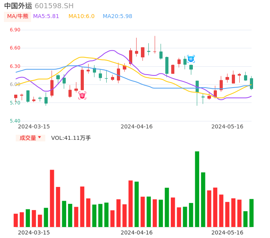270x238 pixels.
Task: Click the VOL:41.11万手 volume readout
Action: 71,138
